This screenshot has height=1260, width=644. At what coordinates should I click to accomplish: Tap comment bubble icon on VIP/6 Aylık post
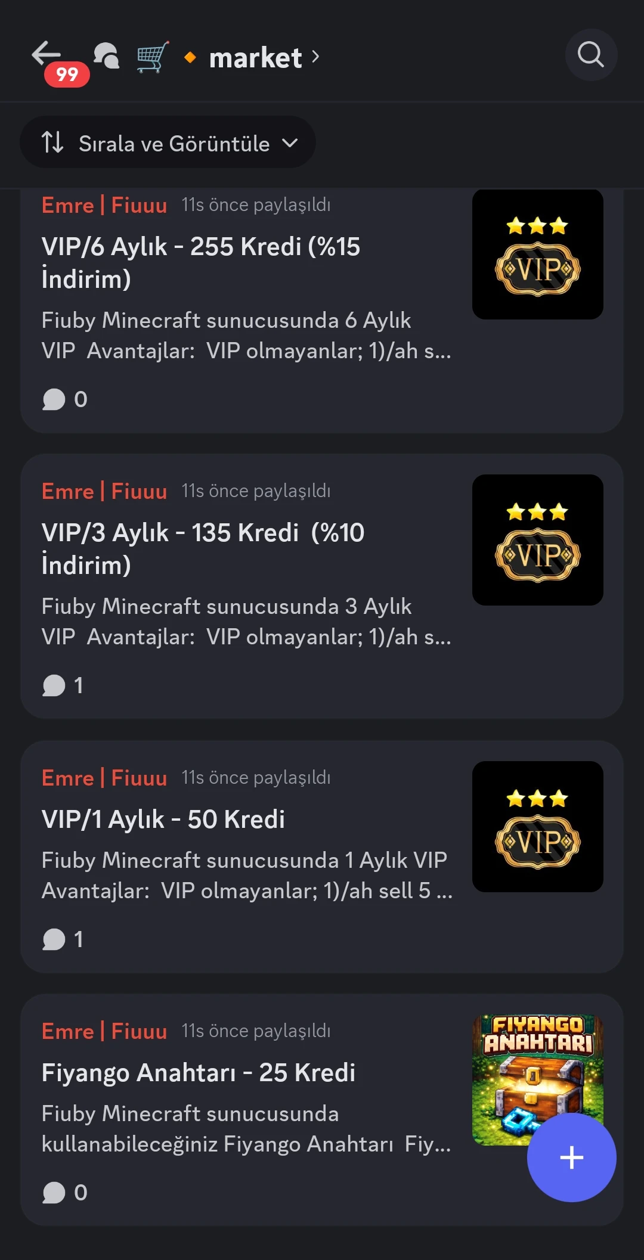[x=54, y=399]
